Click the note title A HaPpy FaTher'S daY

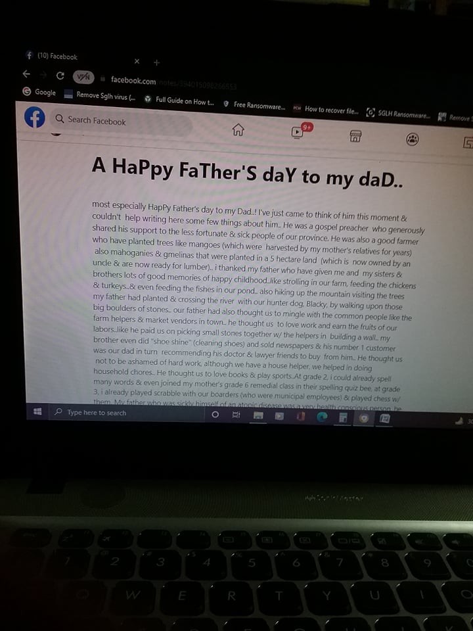[247, 173]
